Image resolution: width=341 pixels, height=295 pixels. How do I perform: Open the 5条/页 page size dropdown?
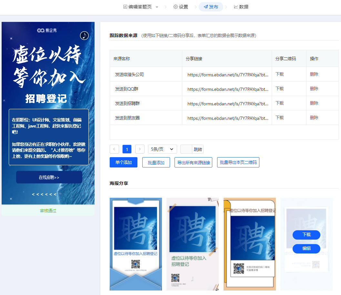[162, 149]
